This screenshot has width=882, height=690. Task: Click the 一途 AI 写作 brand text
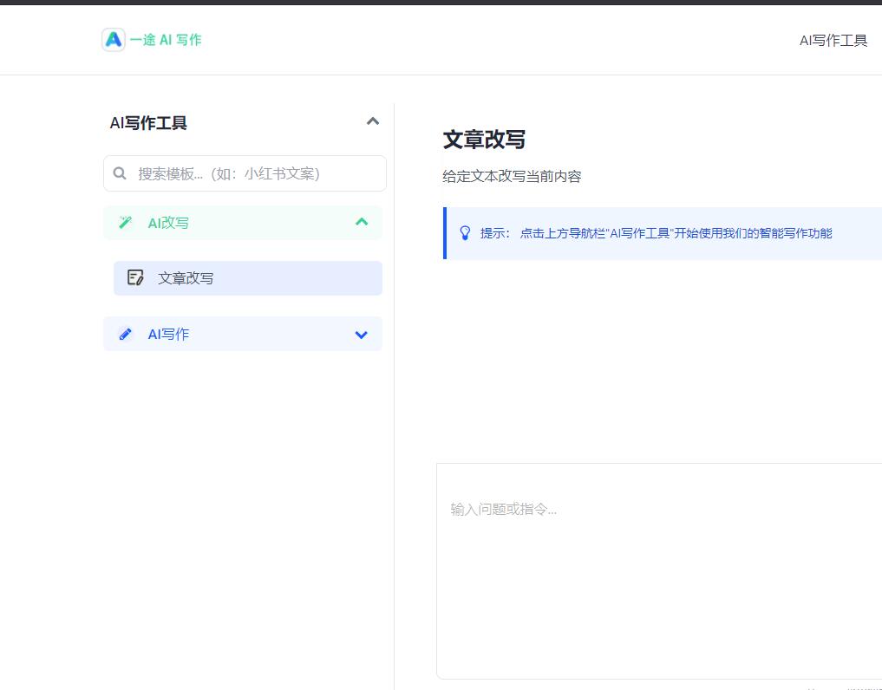click(166, 40)
